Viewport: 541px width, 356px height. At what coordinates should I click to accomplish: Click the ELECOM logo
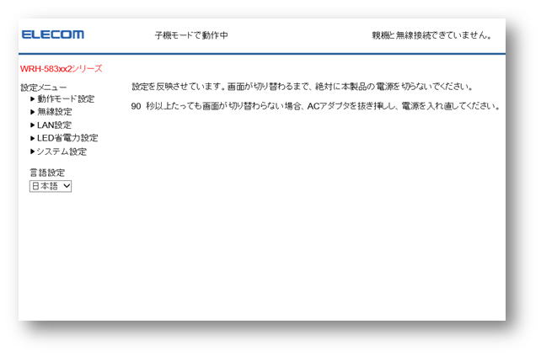point(53,35)
